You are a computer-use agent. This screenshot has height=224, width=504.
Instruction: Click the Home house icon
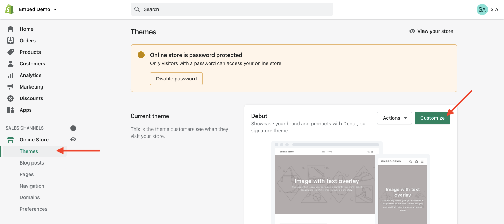click(x=10, y=29)
